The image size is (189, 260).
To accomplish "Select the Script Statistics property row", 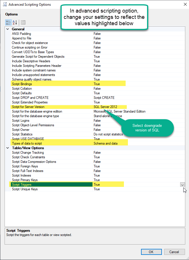I will (22, 134).
